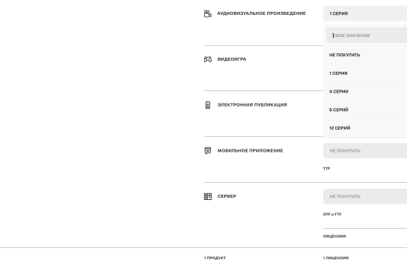Image resolution: width=407 pixels, height=268 pixels.
Task: Click the 'ВИДЕОИГРА' label
Action: pos(232,59)
